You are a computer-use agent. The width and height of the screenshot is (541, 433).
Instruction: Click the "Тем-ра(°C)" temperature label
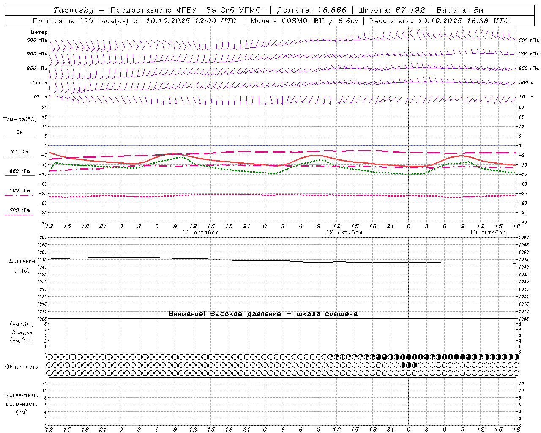coord(20,120)
